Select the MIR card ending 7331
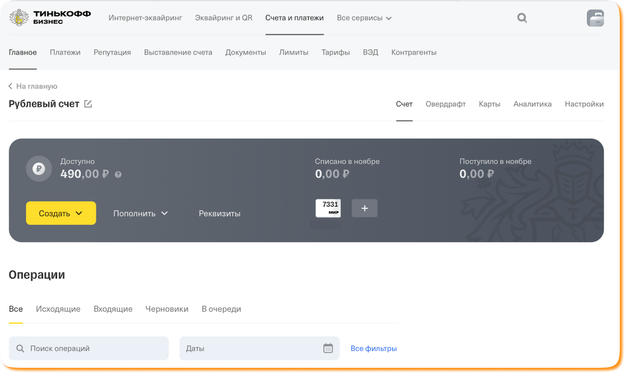 coord(328,208)
